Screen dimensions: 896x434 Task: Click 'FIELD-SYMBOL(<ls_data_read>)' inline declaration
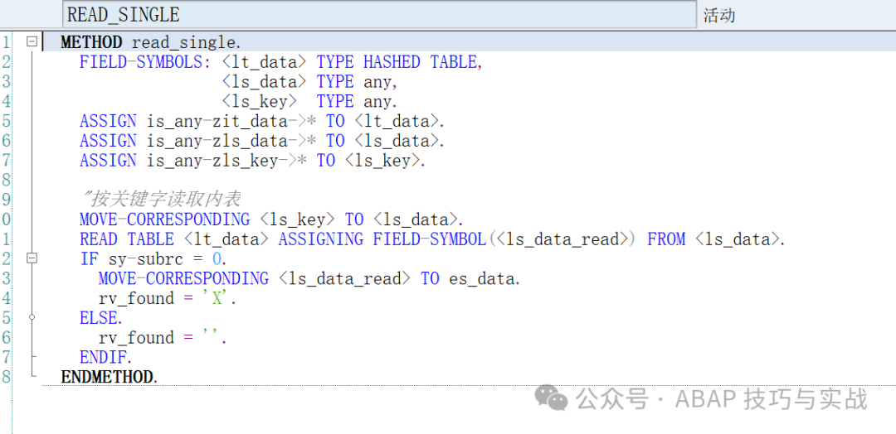click(504, 239)
